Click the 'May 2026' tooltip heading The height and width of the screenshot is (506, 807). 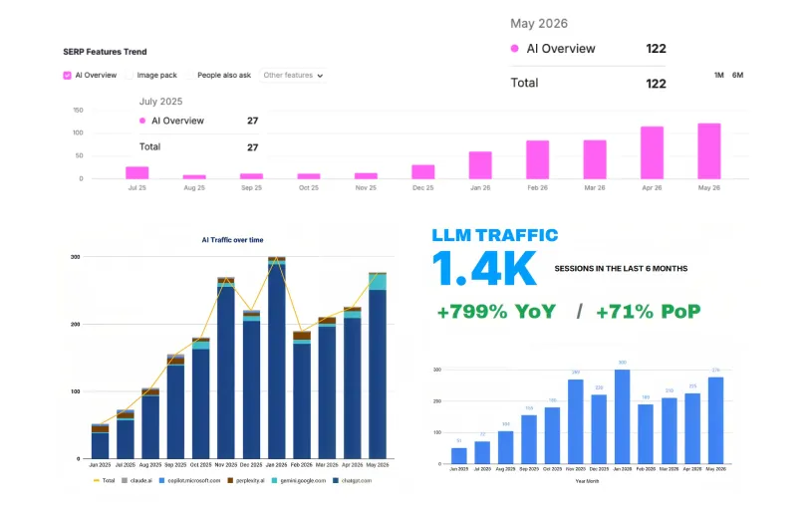[x=539, y=24]
